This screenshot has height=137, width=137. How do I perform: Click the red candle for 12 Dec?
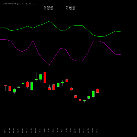point(49,89)
